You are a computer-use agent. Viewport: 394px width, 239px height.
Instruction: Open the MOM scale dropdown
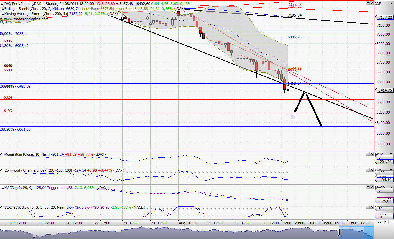click(391, 154)
